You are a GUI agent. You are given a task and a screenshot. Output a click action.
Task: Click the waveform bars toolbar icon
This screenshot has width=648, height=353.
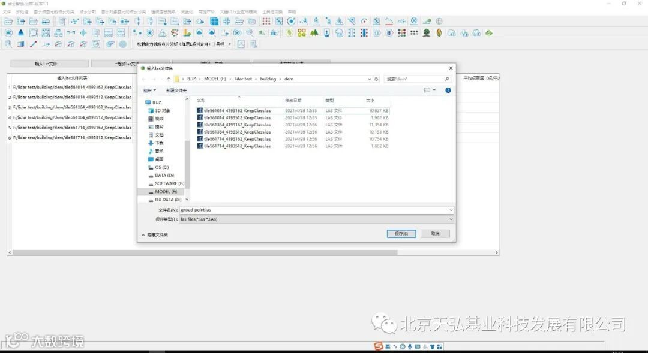tap(83, 32)
